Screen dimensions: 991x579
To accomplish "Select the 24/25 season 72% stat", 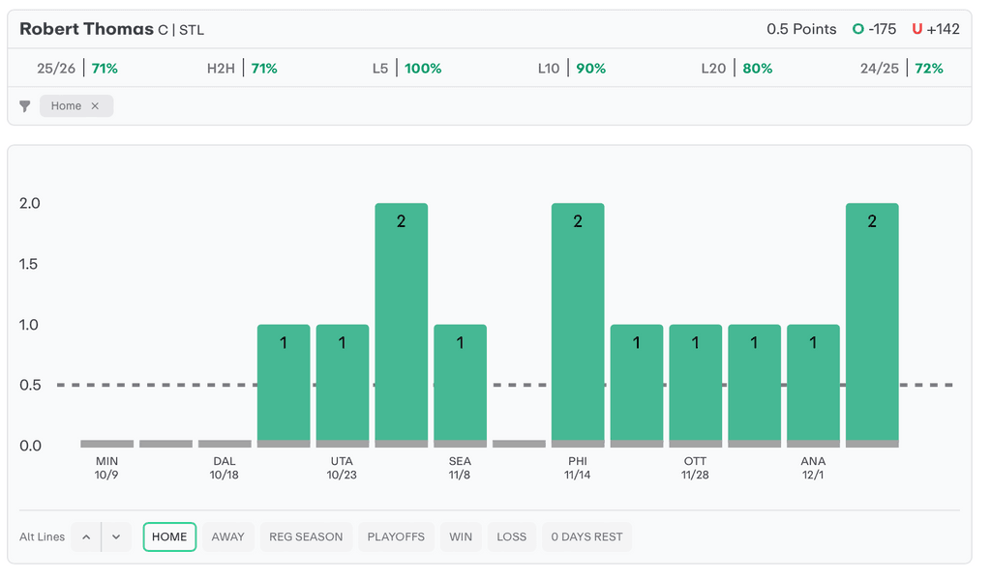I will click(x=901, y=69).
